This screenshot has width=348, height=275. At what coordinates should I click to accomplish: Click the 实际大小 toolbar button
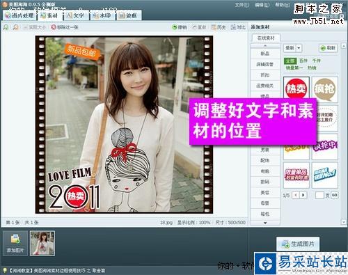click(35, 27)
